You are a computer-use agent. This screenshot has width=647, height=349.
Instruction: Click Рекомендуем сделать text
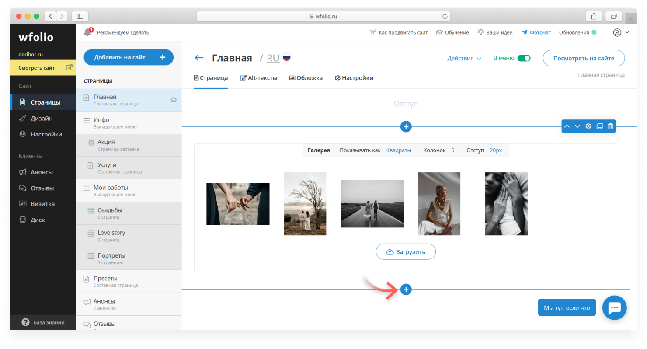123,32
